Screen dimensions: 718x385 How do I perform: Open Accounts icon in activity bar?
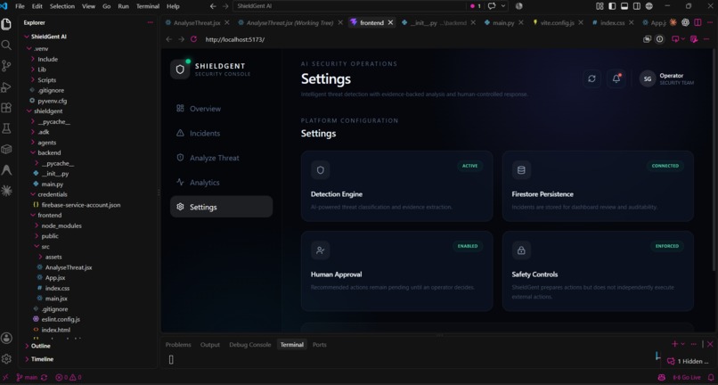click(x=6, y=339)
